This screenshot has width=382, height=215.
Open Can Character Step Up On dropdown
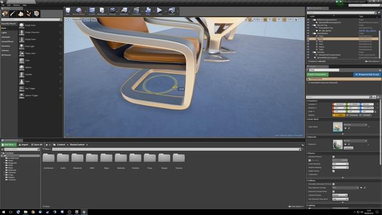coord(340,199)
